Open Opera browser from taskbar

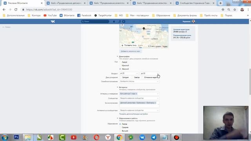pos(96,137)
